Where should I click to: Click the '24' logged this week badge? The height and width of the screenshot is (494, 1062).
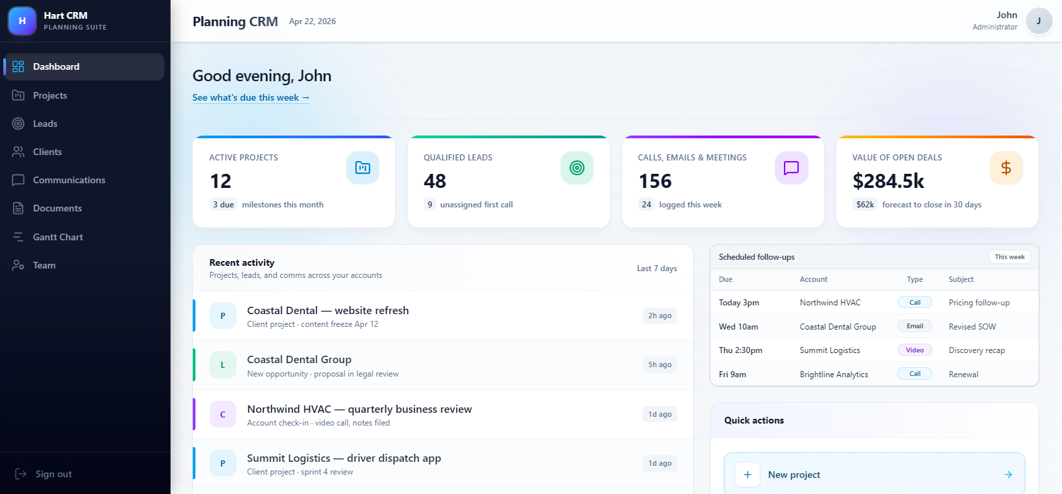[x=646, y=205]
